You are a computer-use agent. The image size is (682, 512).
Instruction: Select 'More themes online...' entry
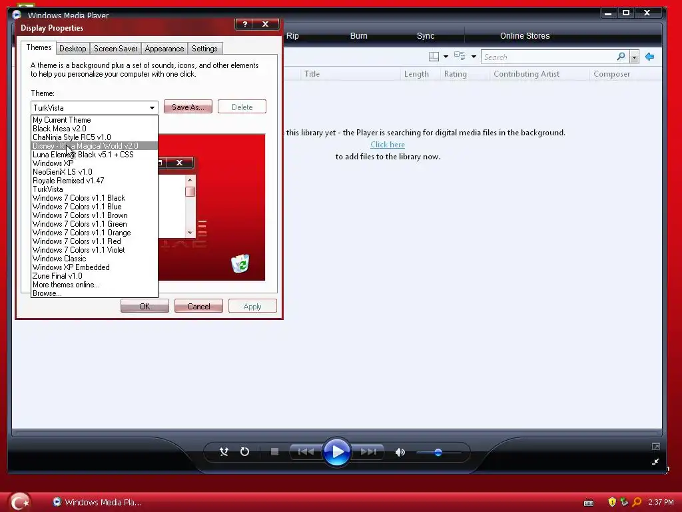95,285
